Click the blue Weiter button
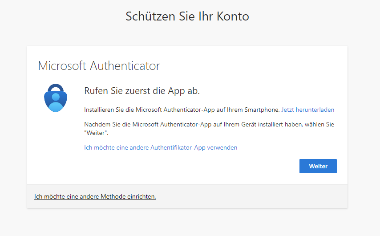 coord(318,166)
